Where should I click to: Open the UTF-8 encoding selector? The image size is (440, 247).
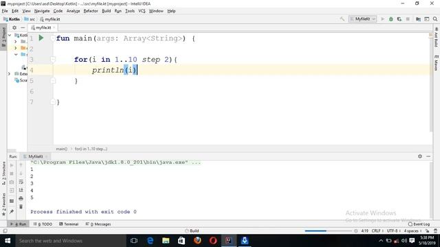pos(394,231)
